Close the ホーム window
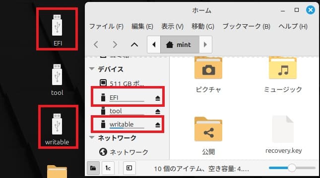This screenshot has height=178, width=320. point(311,10)
